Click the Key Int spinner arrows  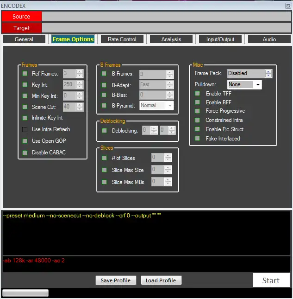(x=80, y=84)
